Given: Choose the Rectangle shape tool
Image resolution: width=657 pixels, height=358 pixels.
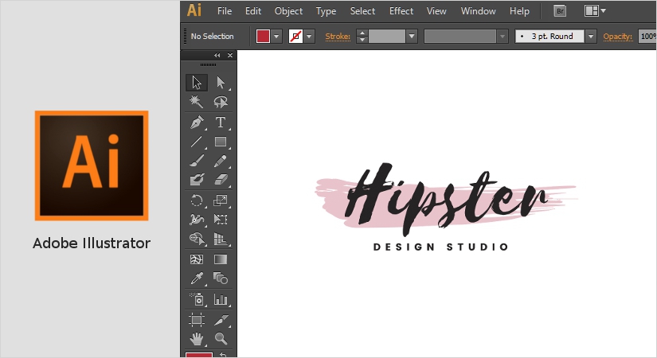Looking at the screenshot, I should pyautogui.click(x=221, y=142).
